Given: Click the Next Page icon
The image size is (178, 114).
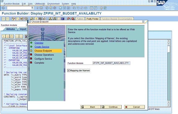Looking at the screenshot, I should tap(82, 8).
